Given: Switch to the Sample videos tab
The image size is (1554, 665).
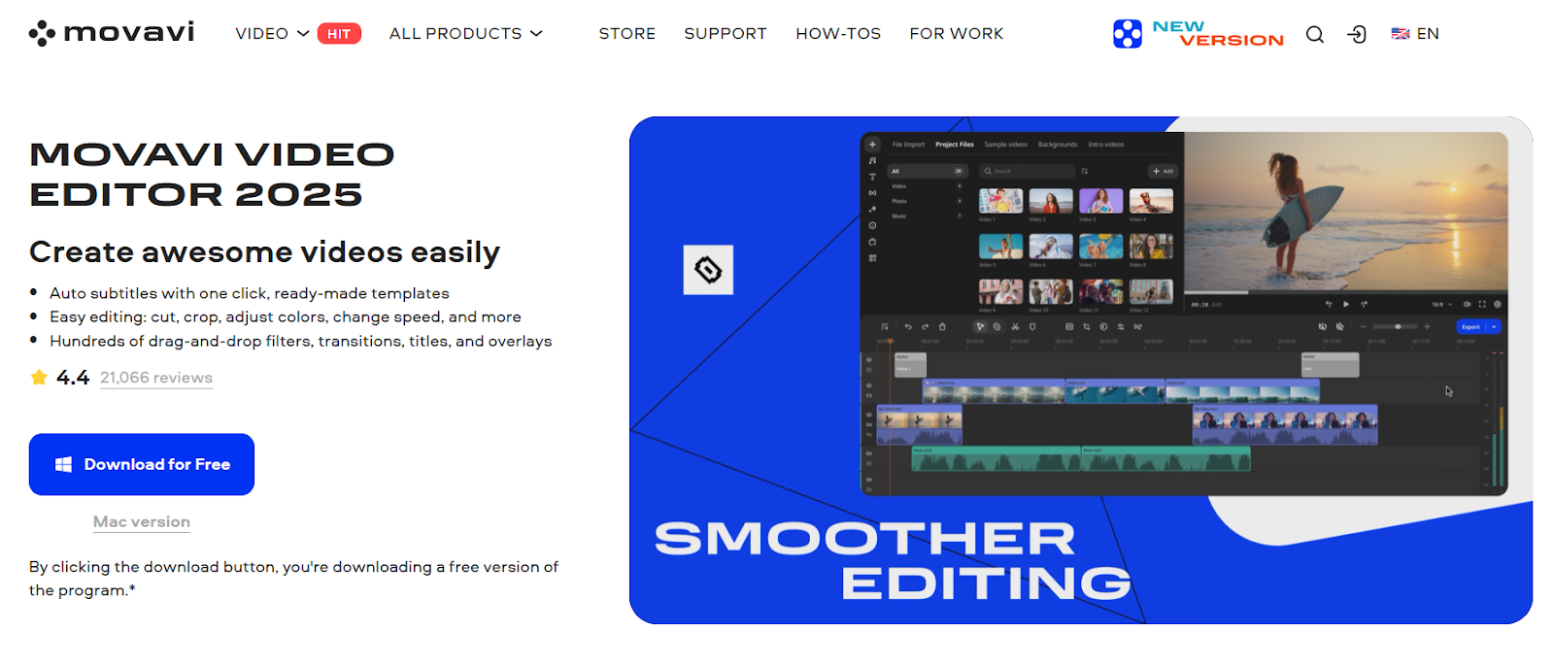Looking at the screenshot, I should pyautogui.click(x=1005, y=145).
